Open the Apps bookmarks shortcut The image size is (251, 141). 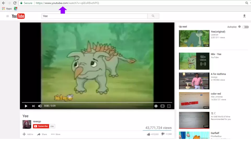(7, 8)
